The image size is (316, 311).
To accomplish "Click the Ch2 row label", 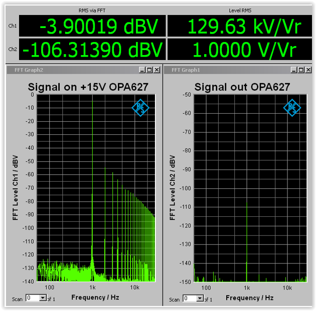I will [x=13, y=49].
